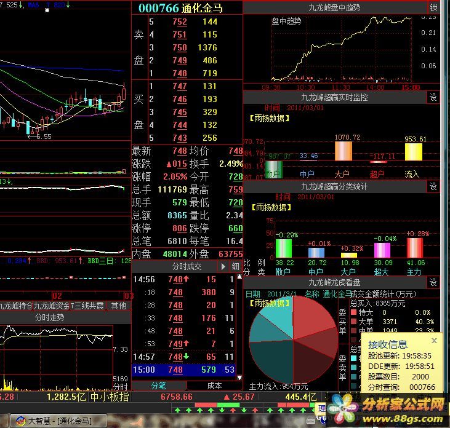The height and width of the screenshot is (428, 450).
Task: Click the 外盘 value 63755
Action: pyautogui.click(x=230, y=254)
